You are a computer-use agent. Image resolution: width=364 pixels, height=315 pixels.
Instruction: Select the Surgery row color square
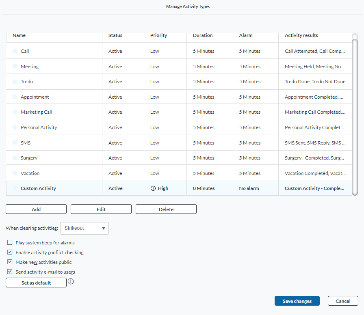[15, 158]
